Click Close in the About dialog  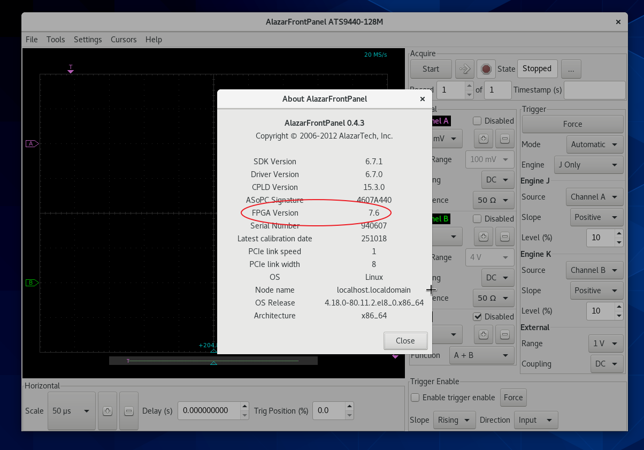(405, 341)
